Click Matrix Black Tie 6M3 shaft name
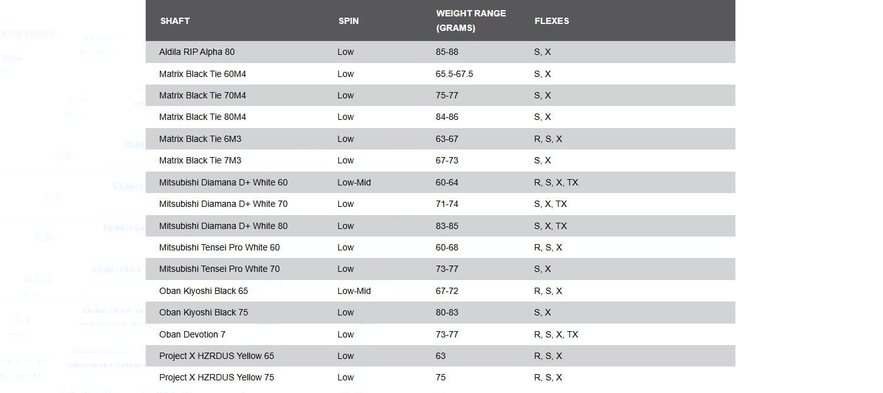Image resolution: width=883 pixels, height=393 pixels. 200,139
